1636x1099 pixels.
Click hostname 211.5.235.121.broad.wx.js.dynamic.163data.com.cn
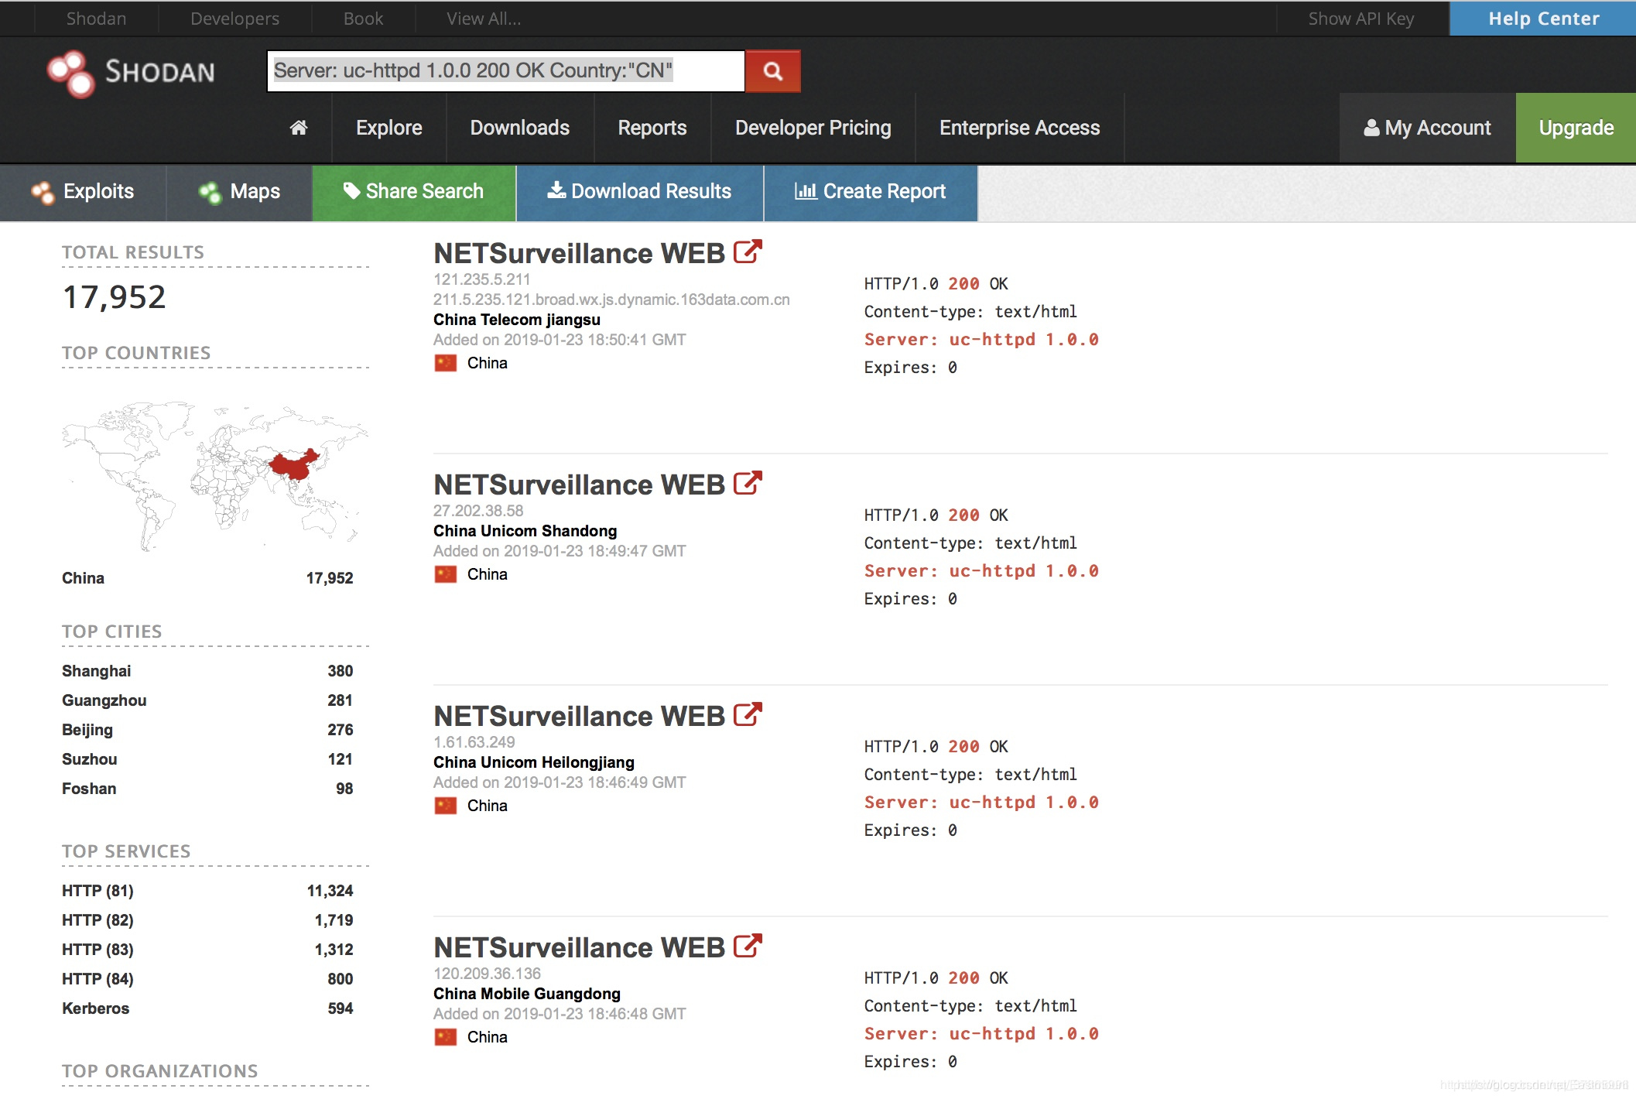point(611,300)
